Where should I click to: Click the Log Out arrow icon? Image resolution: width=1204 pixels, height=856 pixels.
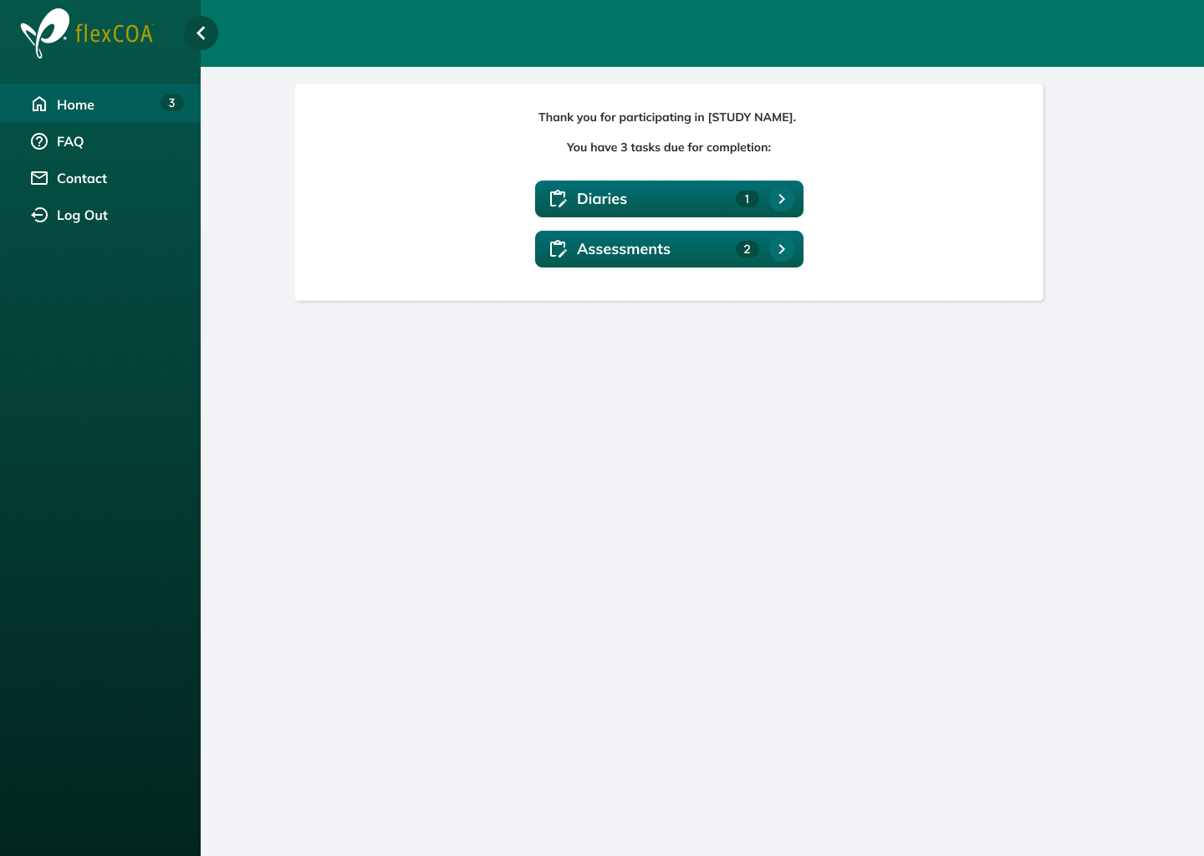click(x=39, y=215)
